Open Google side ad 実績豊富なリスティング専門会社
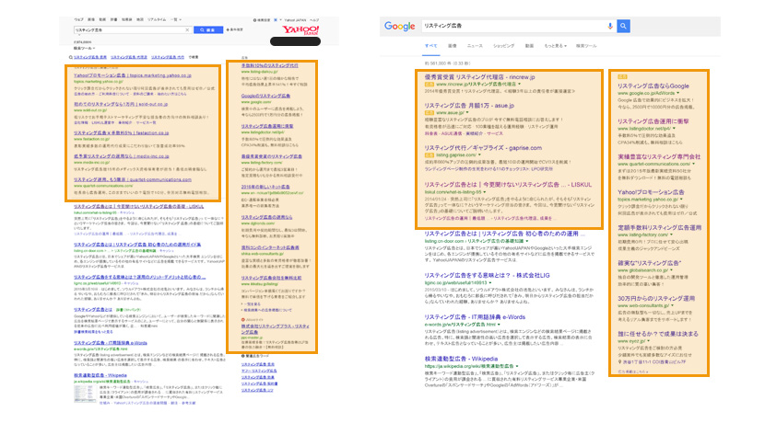Viewport: 765px width, 423px height. (659, 156)
